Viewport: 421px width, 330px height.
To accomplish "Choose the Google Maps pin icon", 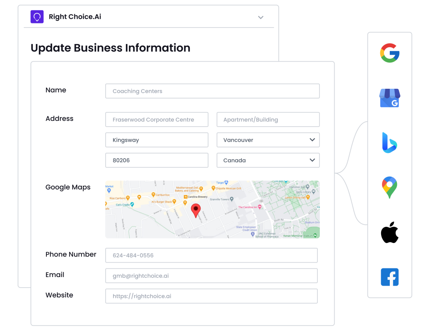I will coord(390,187).
